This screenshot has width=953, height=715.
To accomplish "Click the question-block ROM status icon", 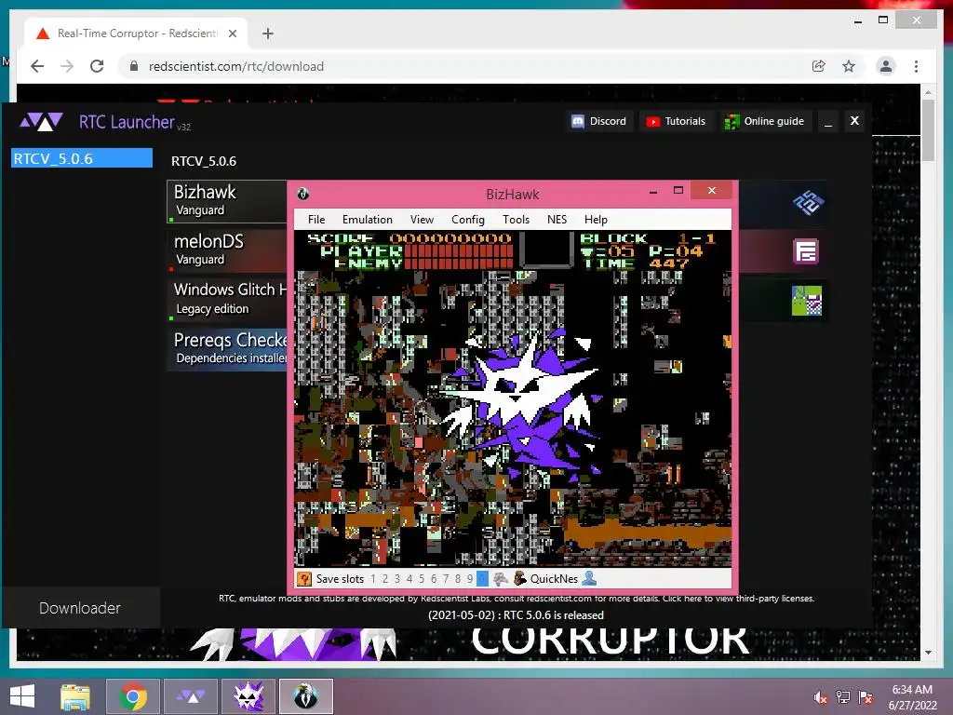I will (304, 579).
